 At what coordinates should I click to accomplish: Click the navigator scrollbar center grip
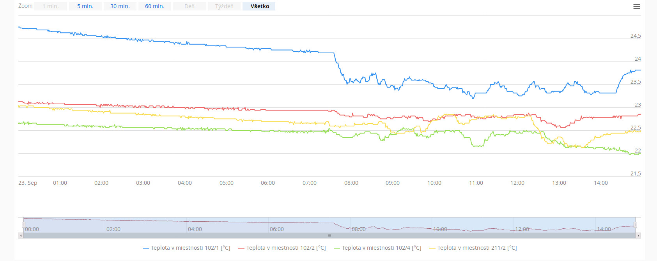(329, 236)
